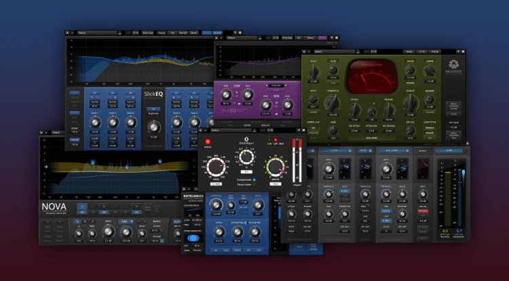Click the help icon in the Molot compressor window

tap(459, 51)
